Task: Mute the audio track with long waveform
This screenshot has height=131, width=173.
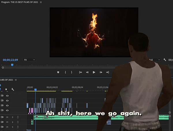Action: coord(7,117)
